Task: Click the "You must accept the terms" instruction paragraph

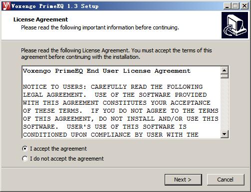Action: pos(116,53)
